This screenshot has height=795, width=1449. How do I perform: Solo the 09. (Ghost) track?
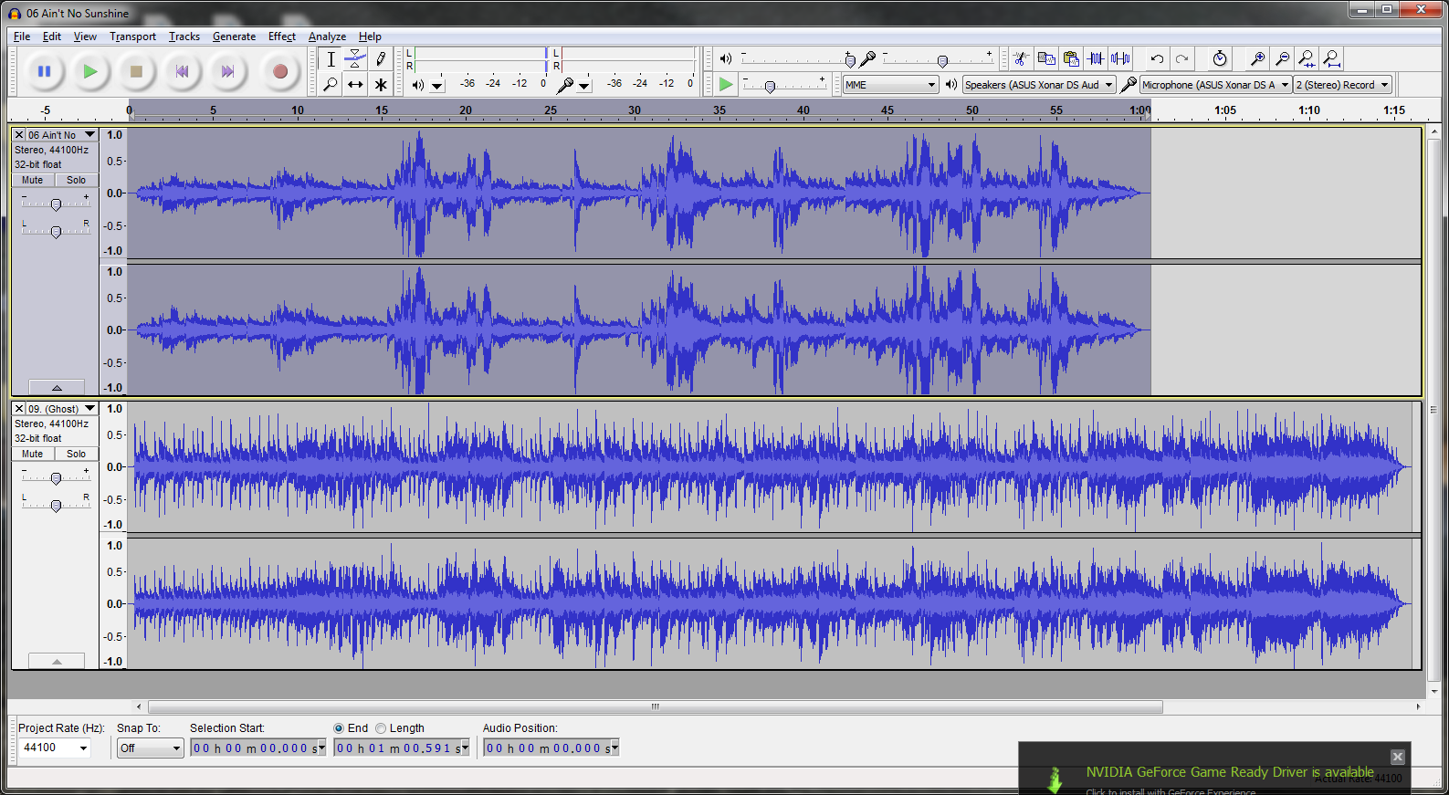pyautogui.click(x=76, y=454)
